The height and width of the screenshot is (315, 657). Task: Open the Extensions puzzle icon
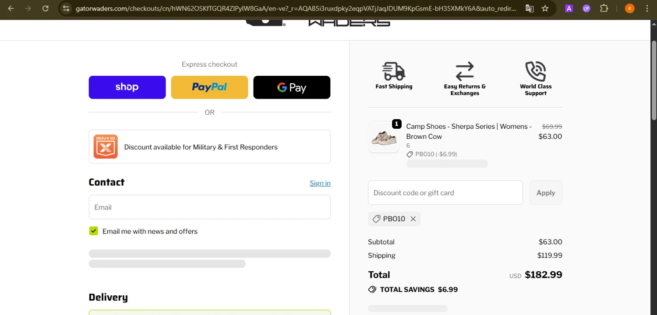604,8
